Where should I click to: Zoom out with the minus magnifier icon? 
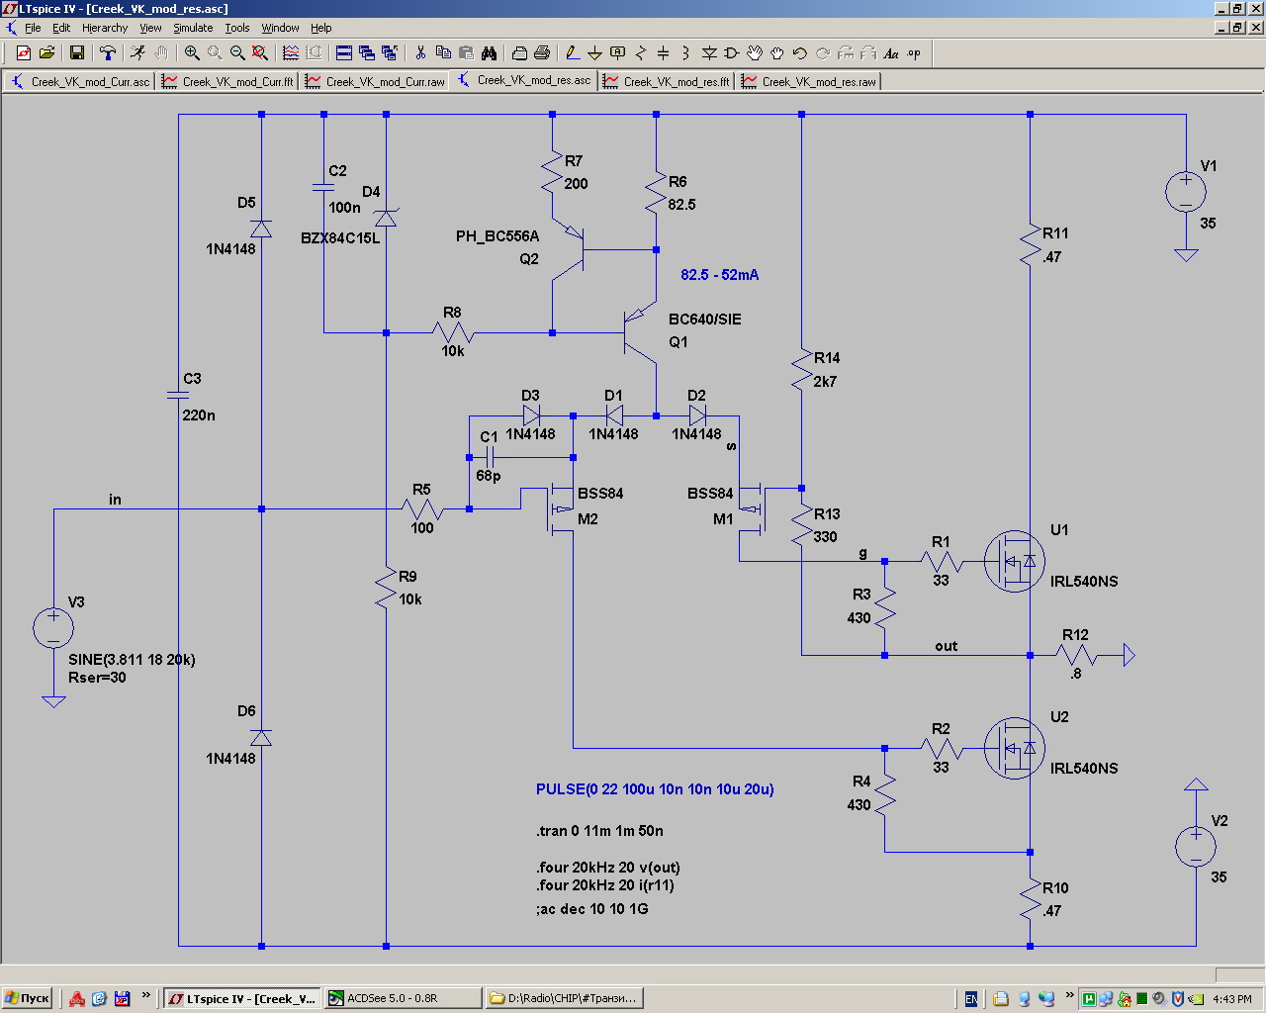(x=237, y=53)
